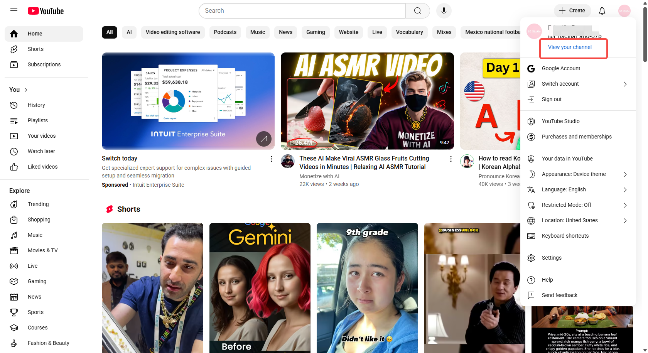This screenshot has height=353, width=648.
Task: Open notifications bell
Action: click(x=602, y=11)
